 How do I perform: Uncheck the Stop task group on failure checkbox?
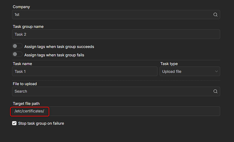pyautogui.click(x=14, y=123)
